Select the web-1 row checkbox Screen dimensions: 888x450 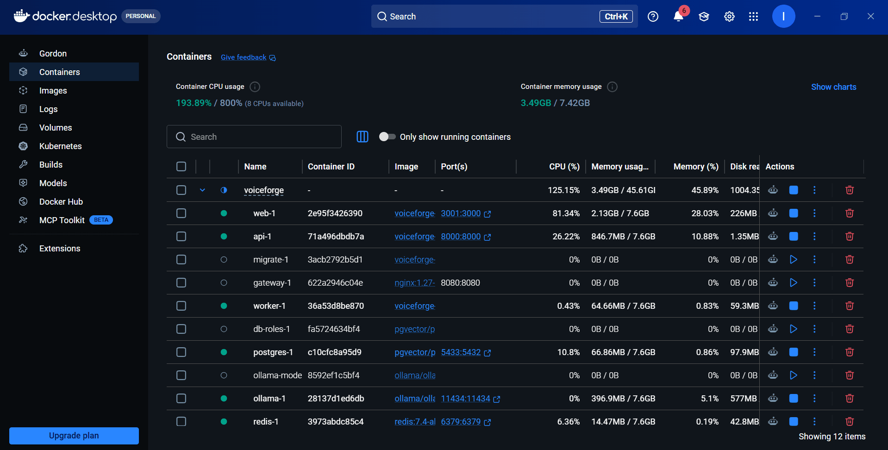pos(181,213)
